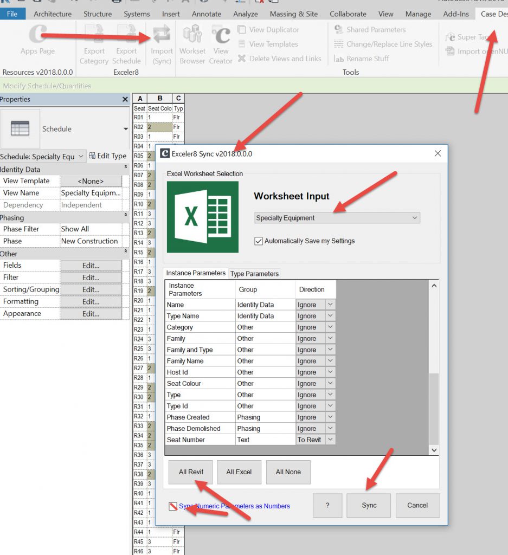Click the Export Category icon

pos(94,35)
